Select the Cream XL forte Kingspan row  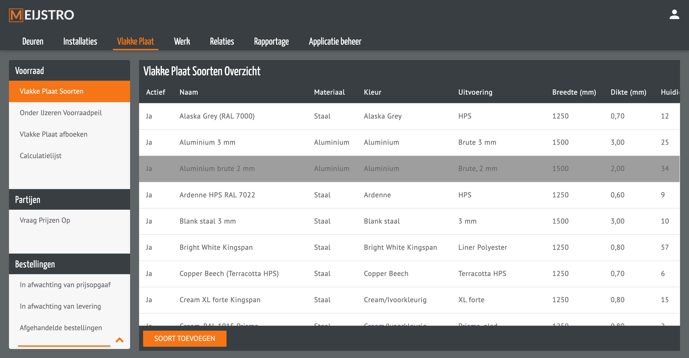409,300
